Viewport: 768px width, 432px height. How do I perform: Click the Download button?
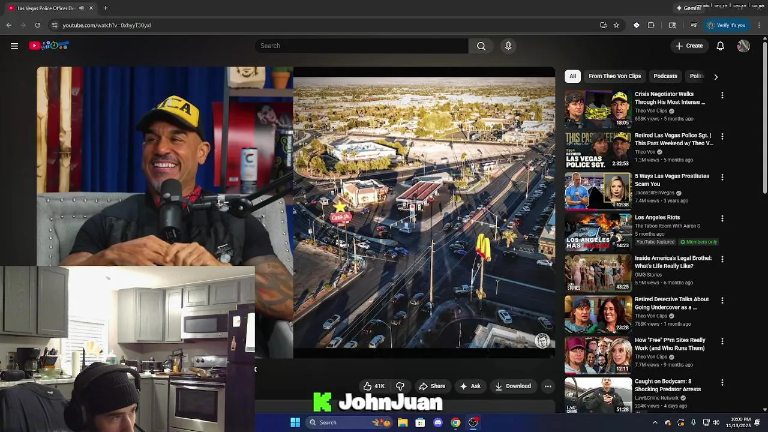(513, 386)
